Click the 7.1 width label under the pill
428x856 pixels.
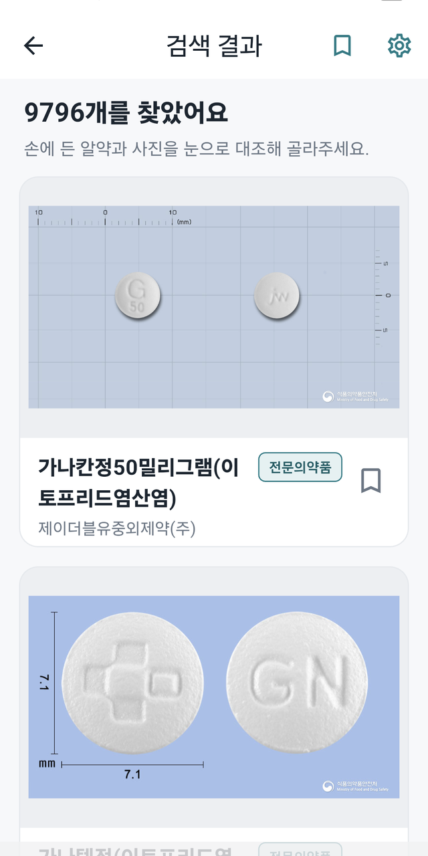pyautogui.click(x=132, y=774)
